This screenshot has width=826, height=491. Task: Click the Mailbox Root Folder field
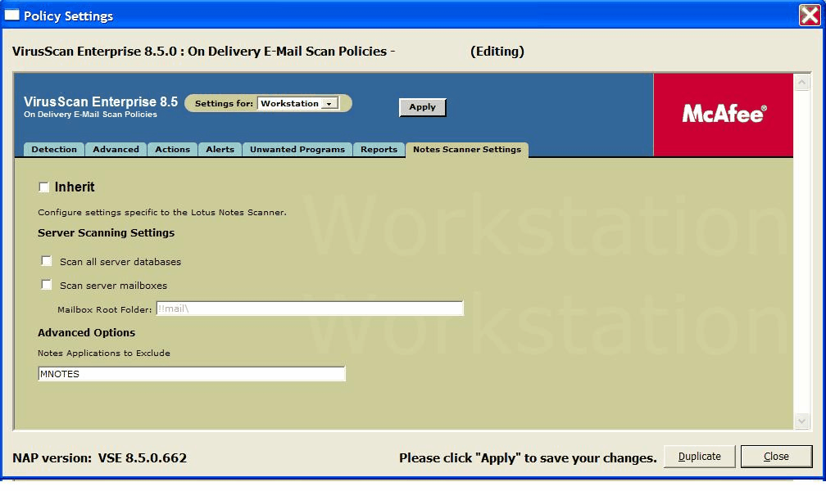pyautogui.click(x=309, y=309)
